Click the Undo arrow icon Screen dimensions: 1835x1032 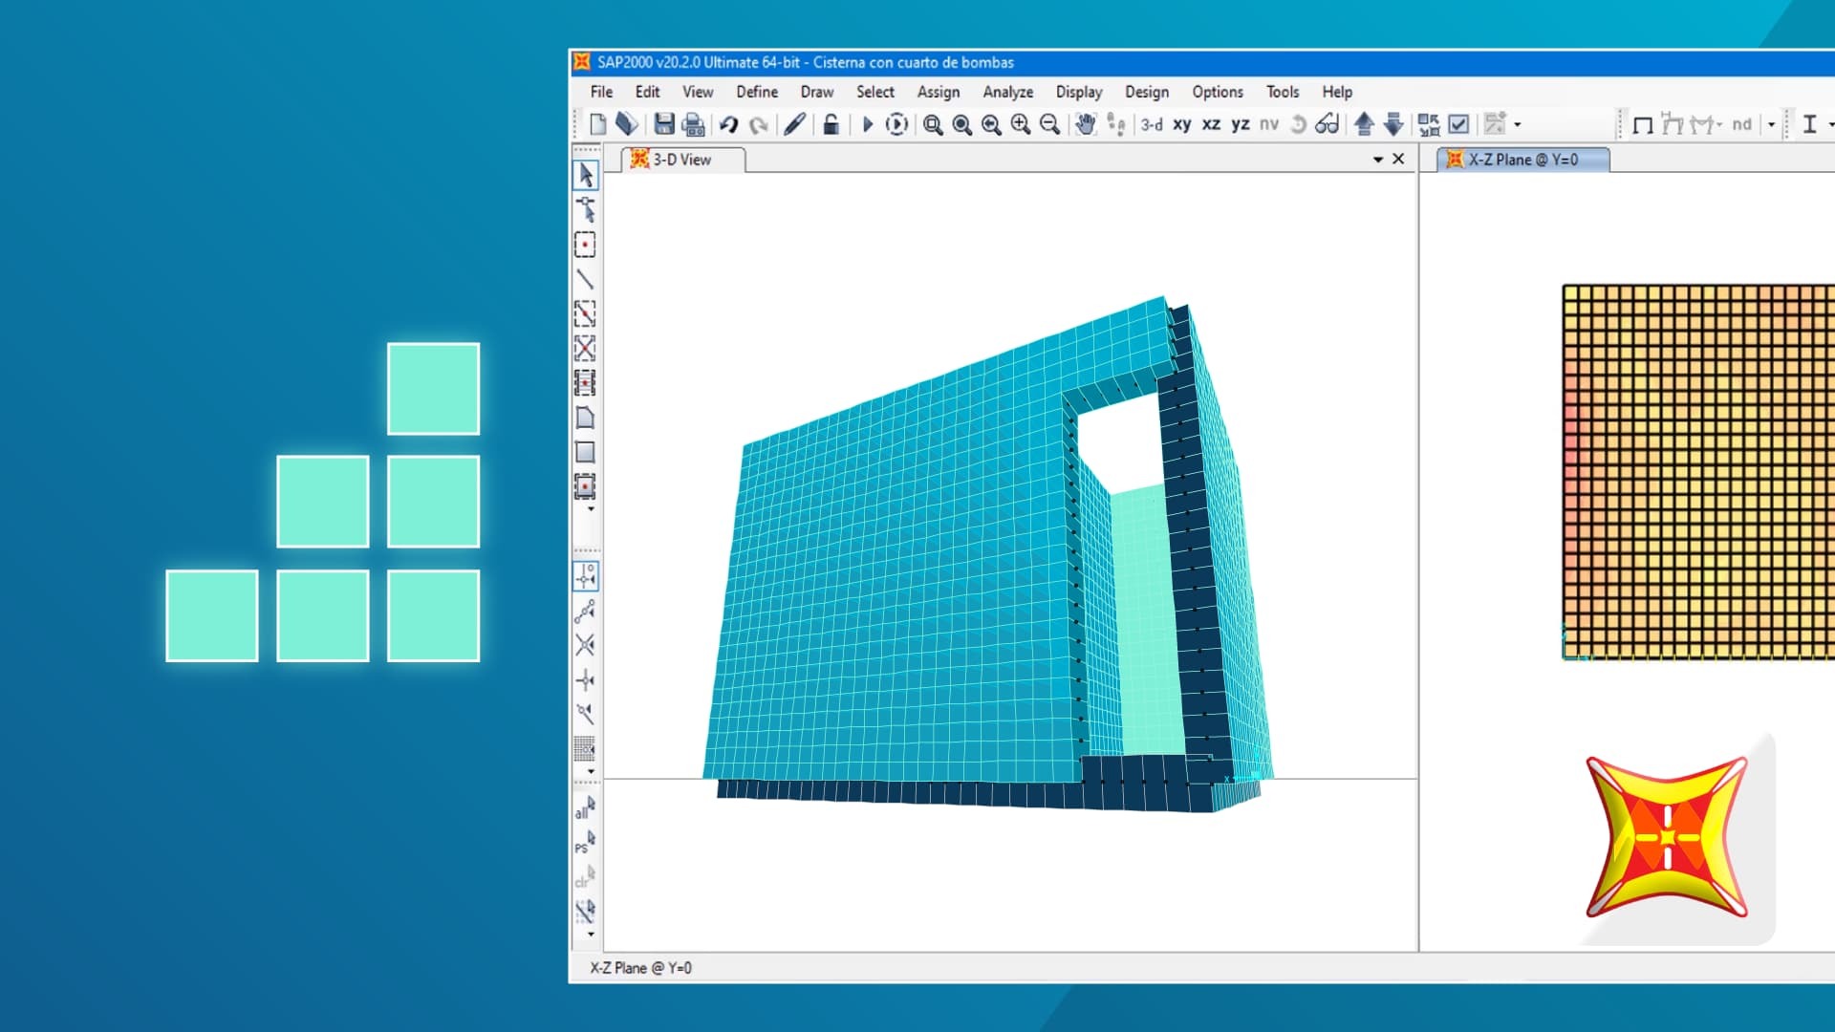728,124
